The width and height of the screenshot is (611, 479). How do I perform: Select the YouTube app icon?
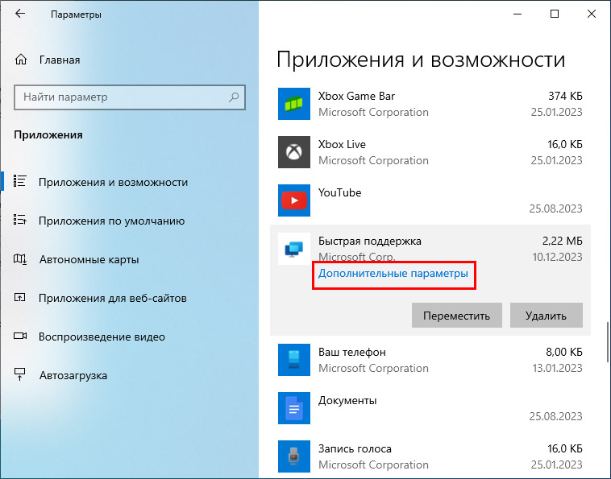[294, 200]
